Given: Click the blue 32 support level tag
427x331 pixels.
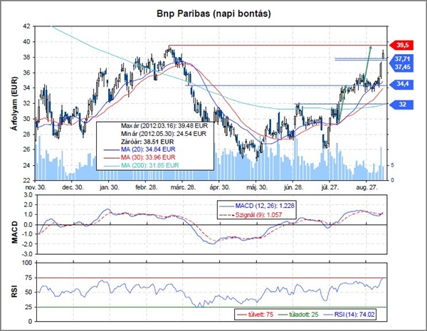Looking at the screenshot, I should tap(401, 105).
